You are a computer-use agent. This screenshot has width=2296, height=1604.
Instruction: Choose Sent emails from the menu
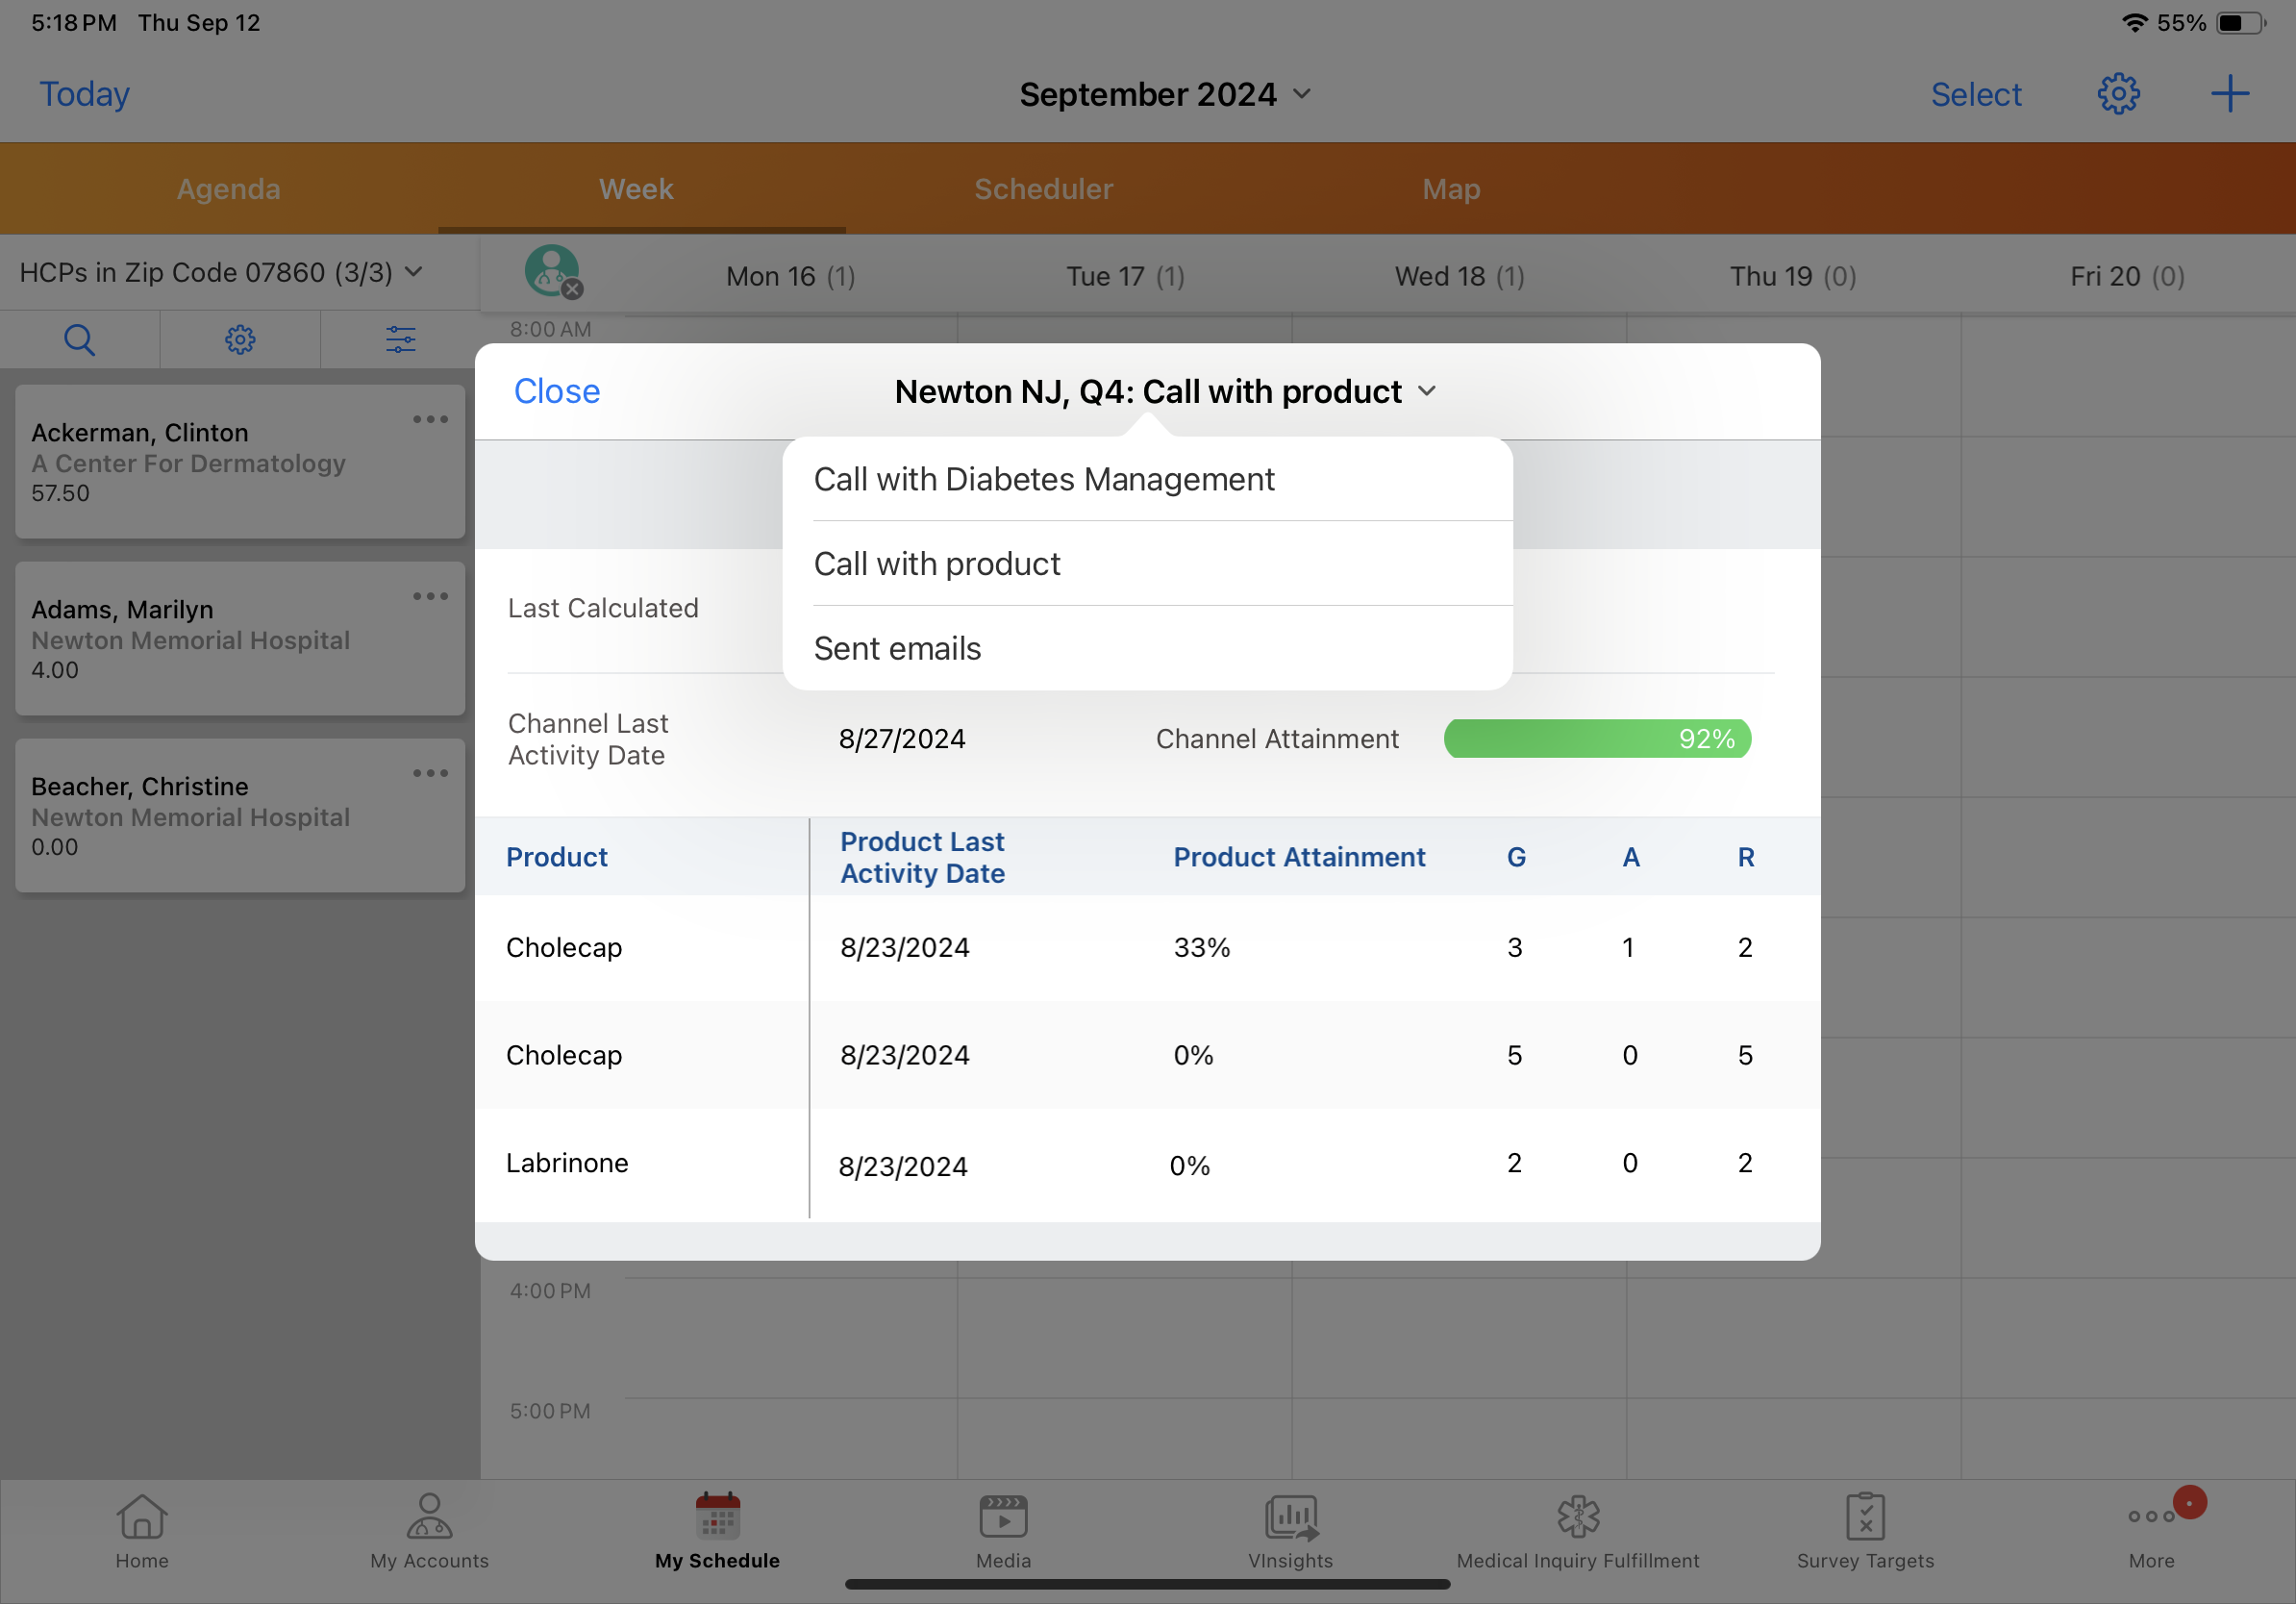click(x=897, y=648)
